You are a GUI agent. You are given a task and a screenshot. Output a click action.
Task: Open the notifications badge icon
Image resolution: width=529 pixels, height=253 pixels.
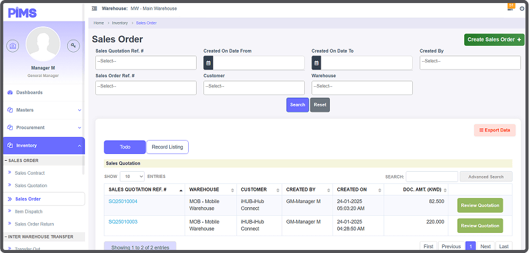point(511,6)
